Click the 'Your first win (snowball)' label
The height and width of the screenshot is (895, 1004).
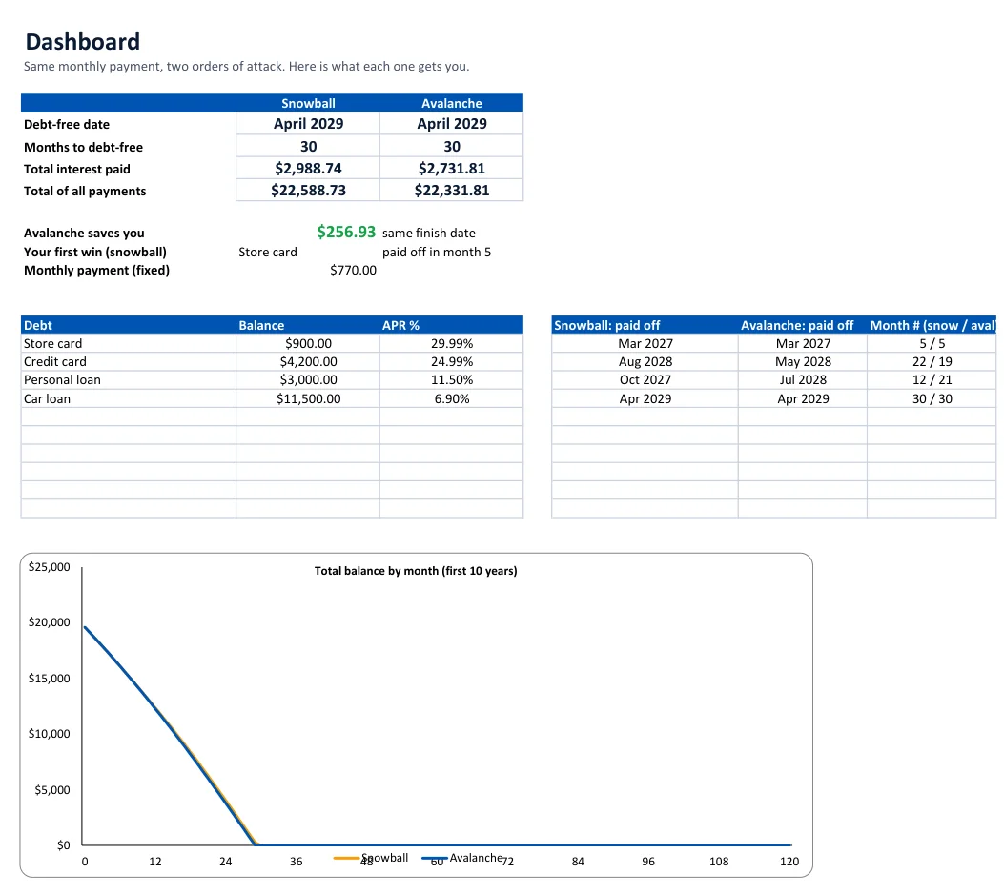[x=94, y=253]
